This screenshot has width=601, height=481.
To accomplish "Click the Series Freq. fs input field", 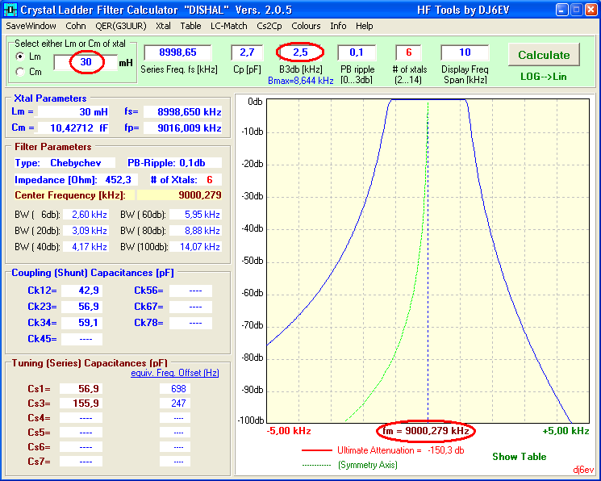I will click(x=177, y=52).
